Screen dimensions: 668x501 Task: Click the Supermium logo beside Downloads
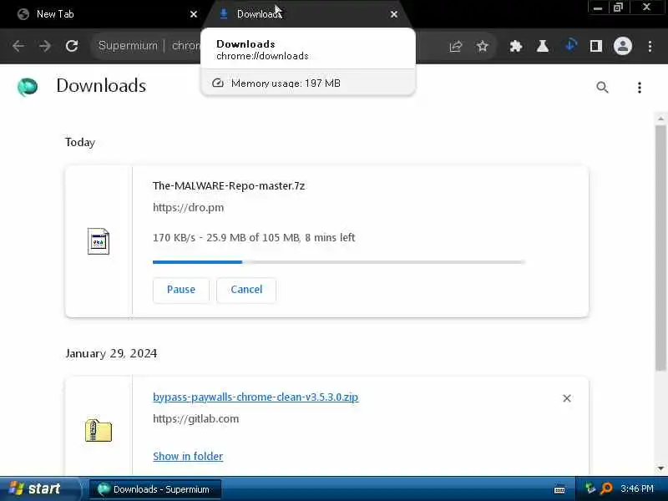[x=28, y=87]
